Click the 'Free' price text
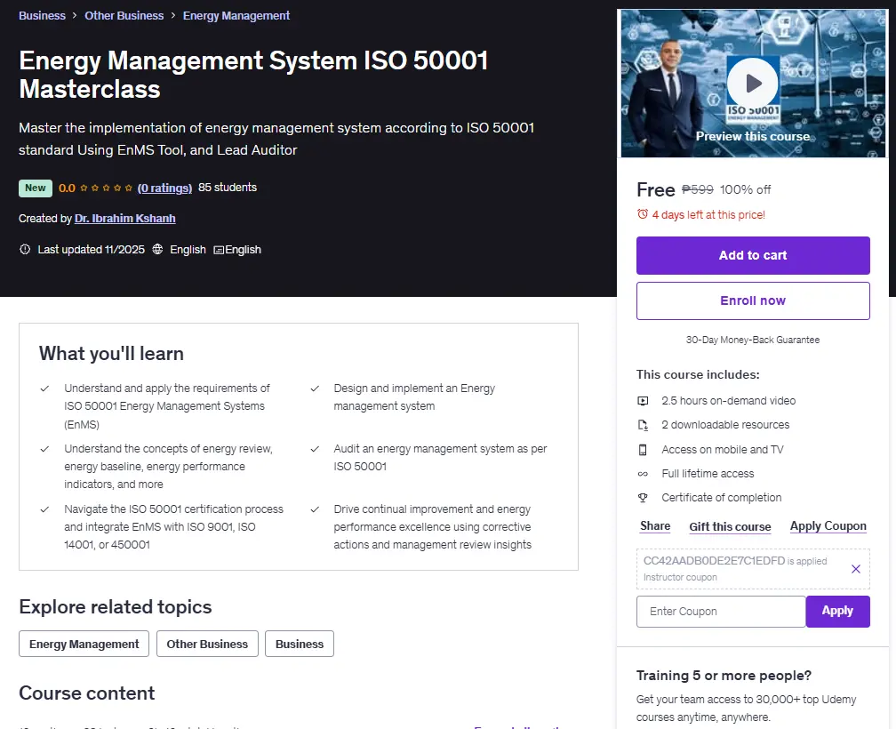The image size is (896, 729). [655, 189]
